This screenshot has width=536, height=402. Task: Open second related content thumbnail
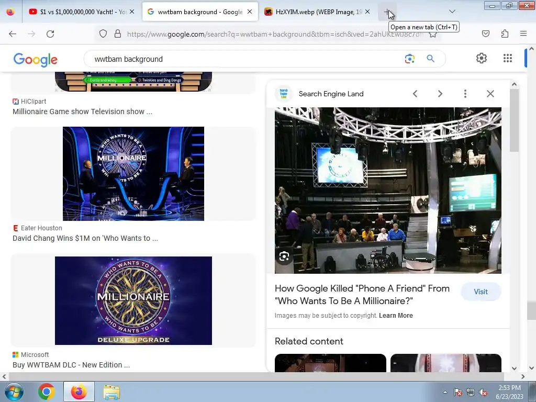coord(446,363)
